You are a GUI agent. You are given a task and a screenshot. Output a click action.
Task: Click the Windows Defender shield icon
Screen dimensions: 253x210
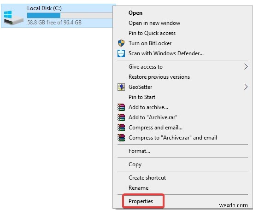point(121,53)
